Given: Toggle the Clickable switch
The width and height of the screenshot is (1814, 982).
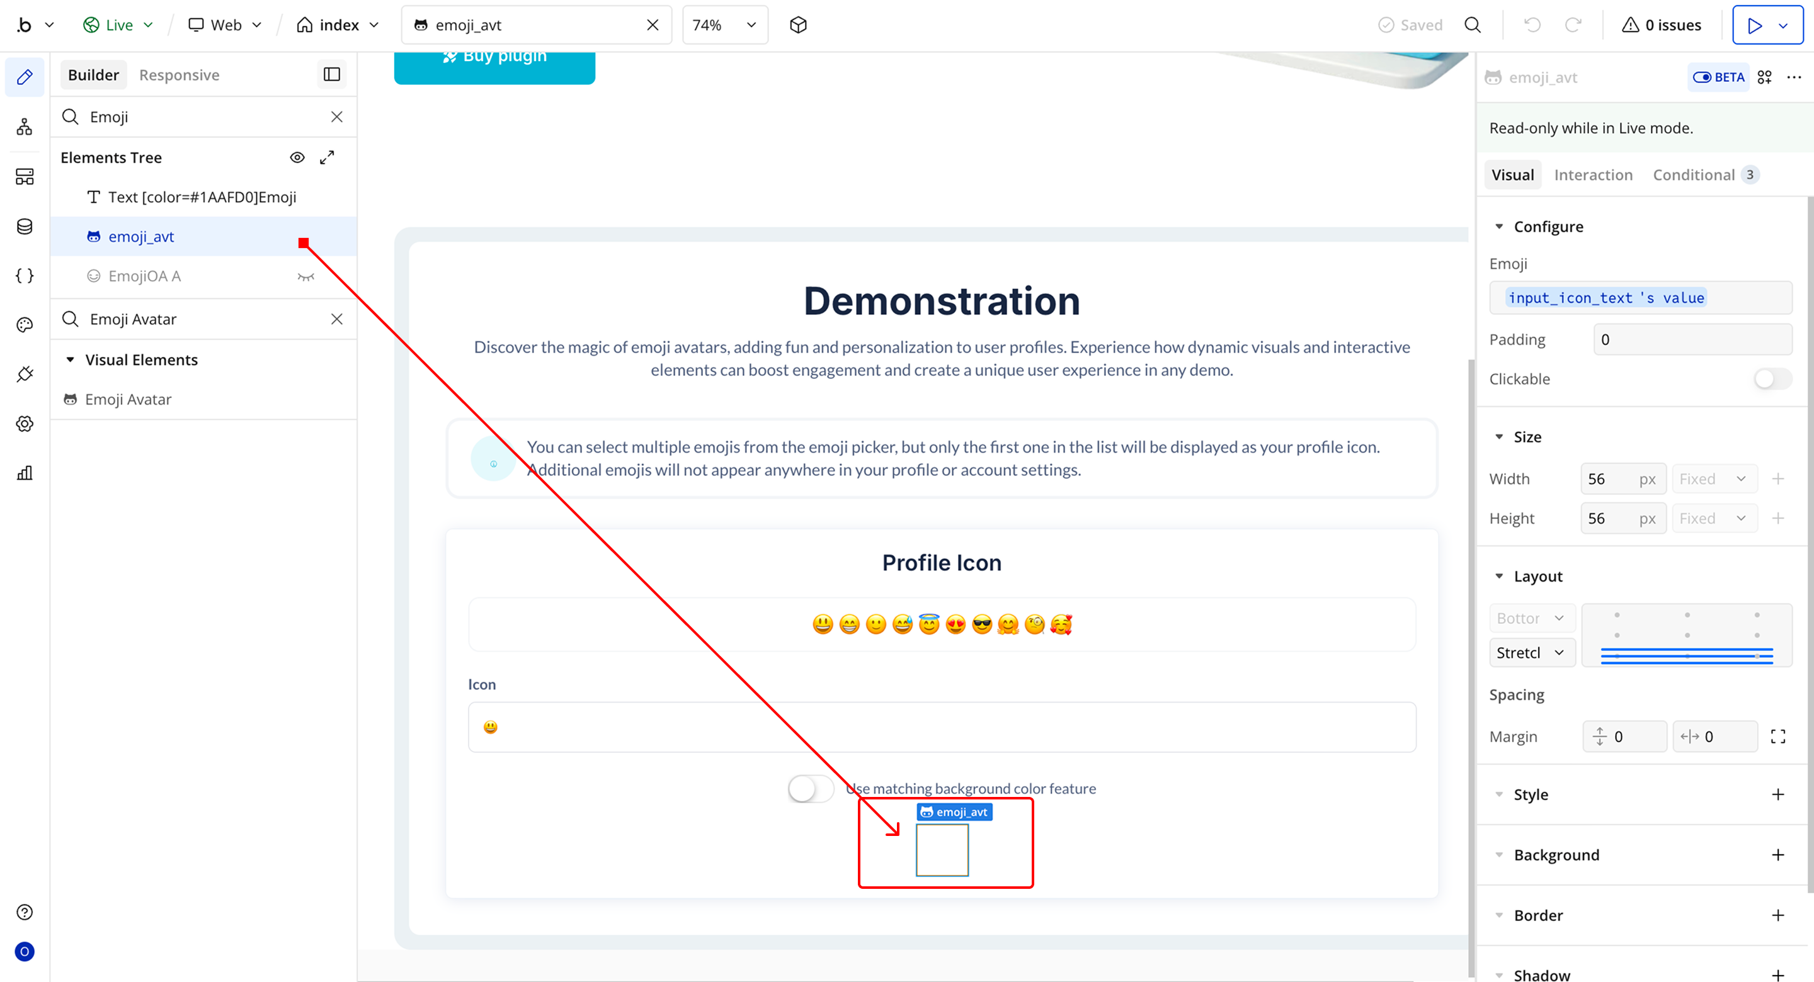Looking at the screenshot, I should [x=1772, y=379].
